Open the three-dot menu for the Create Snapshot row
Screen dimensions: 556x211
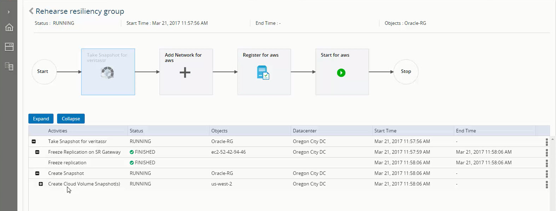[x=546, y=174]
